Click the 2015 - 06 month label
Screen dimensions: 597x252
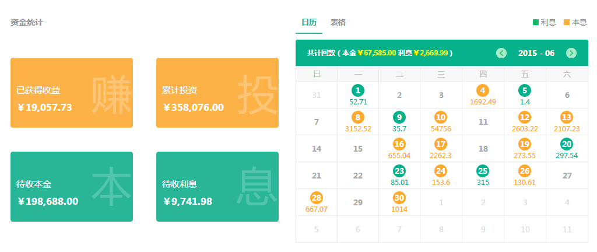536,53
